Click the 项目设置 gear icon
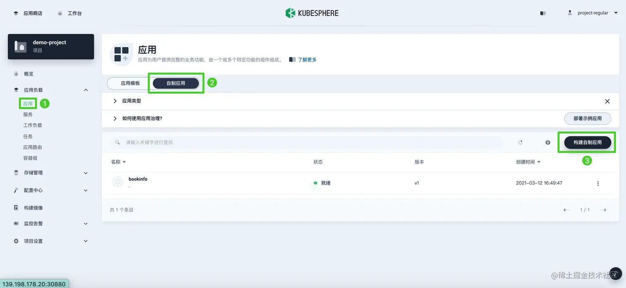Viewport: 626px width, 288px height. tap(16, 241)
